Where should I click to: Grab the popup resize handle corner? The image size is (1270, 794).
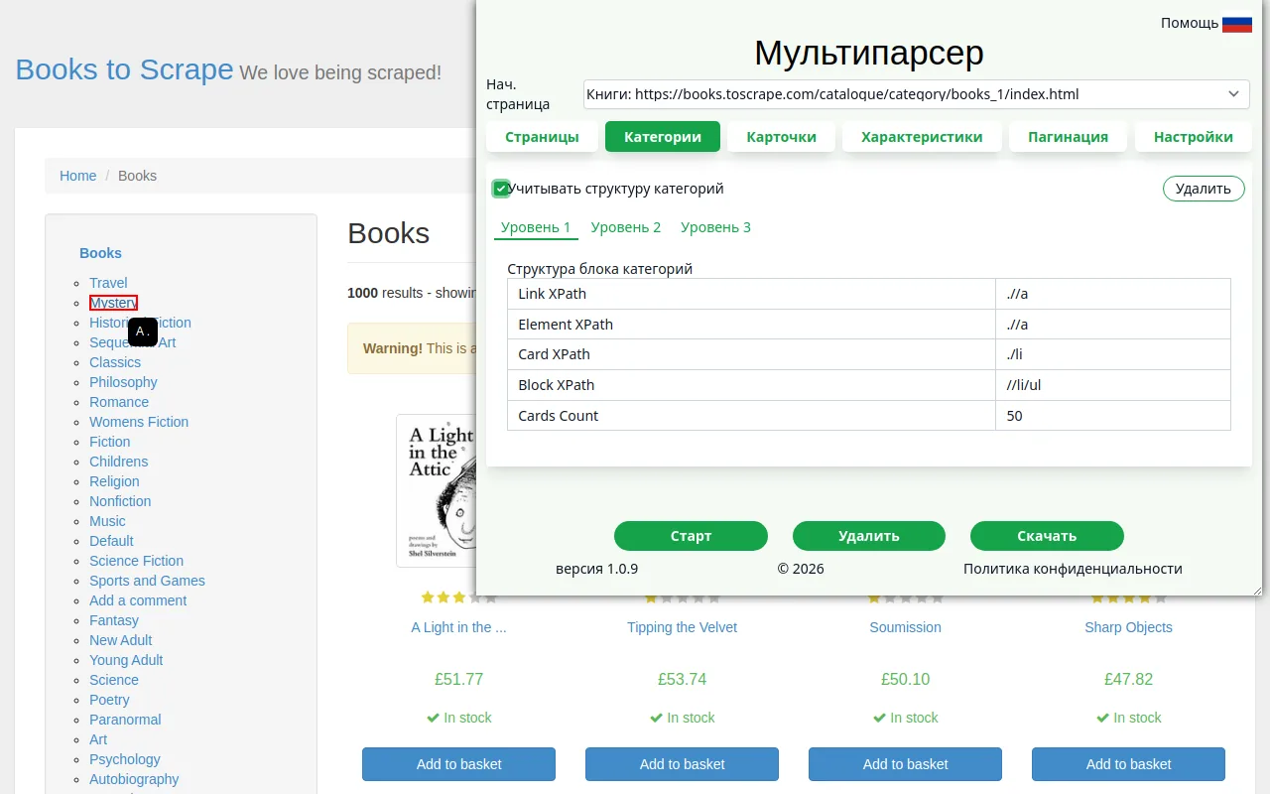1256,590
